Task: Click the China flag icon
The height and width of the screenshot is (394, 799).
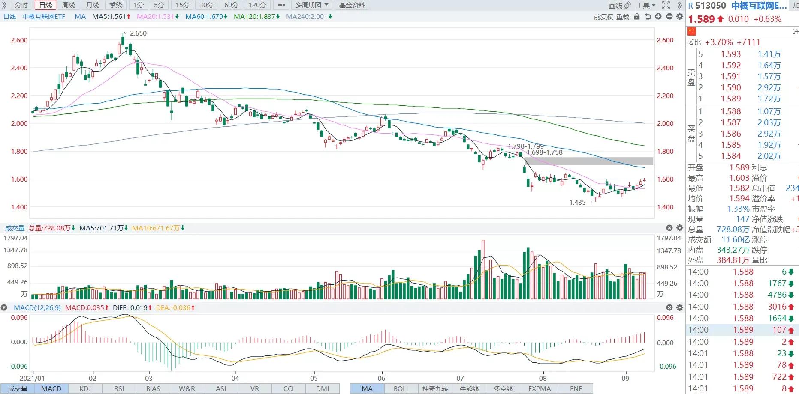Action: click(x=692, y=31)
